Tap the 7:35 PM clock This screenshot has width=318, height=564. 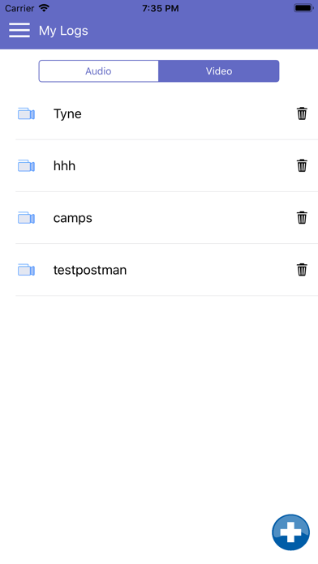(x=161, y=8)
